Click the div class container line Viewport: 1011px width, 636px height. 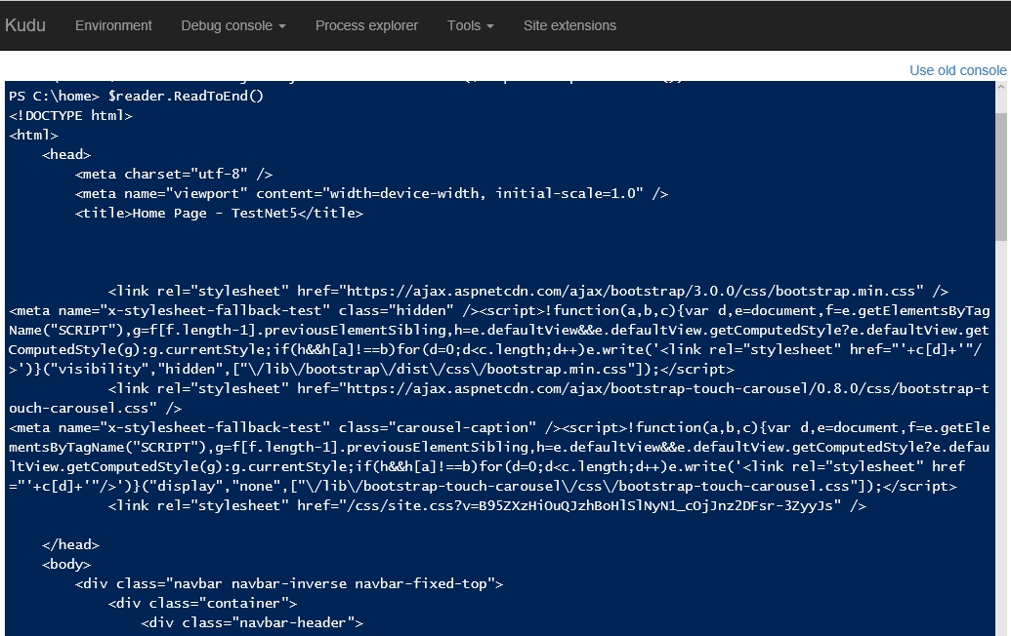pos(202,603)
